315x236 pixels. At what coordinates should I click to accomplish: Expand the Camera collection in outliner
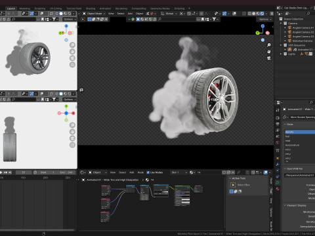point(281,24)
